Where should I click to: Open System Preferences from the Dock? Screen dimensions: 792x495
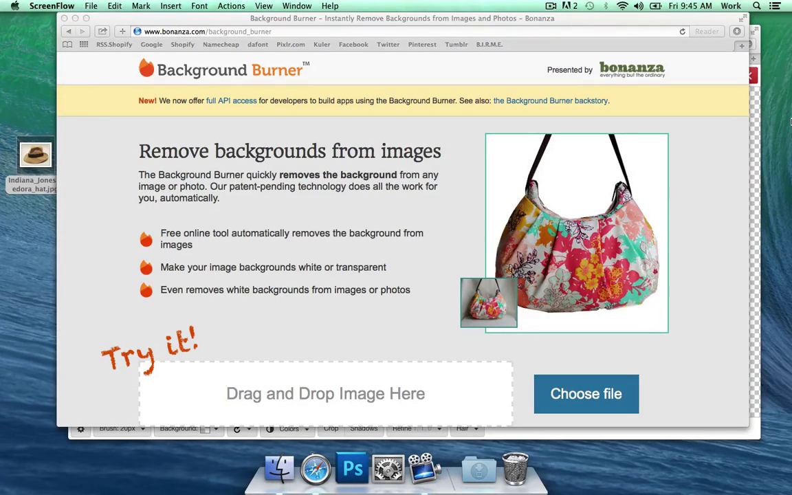388,468
